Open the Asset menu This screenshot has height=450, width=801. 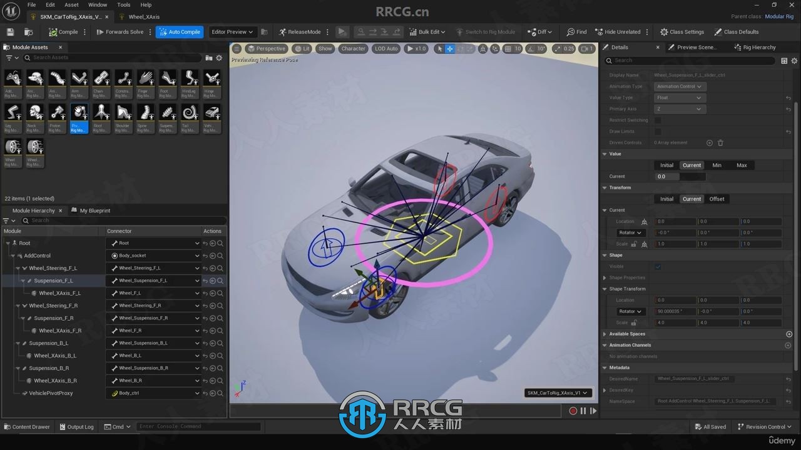[x=71, y=5]
